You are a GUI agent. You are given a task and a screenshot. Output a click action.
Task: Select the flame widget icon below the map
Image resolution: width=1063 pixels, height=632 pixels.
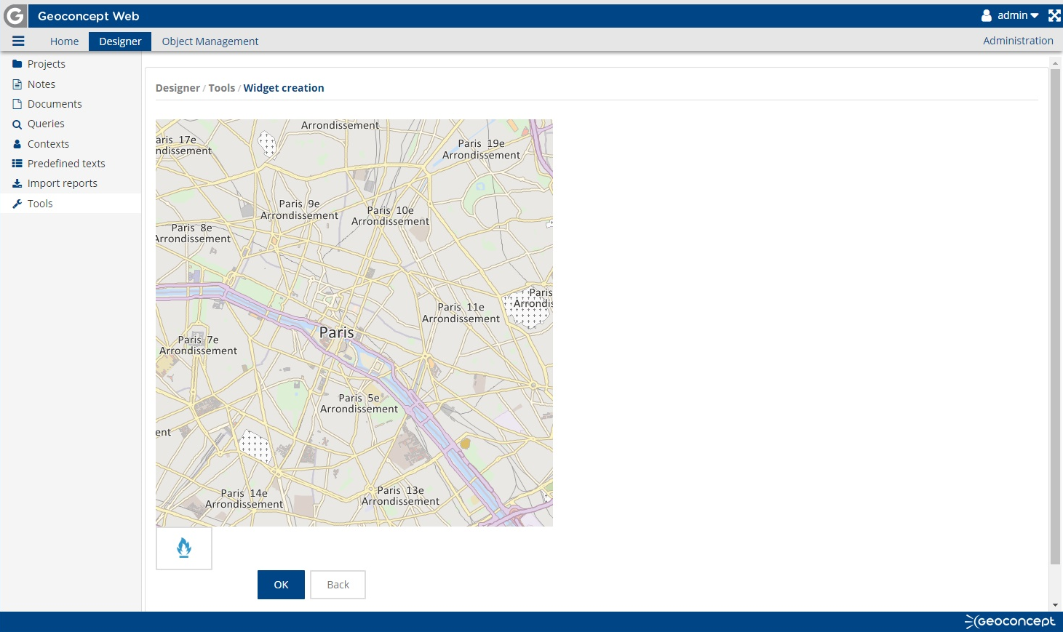click(x=184, y=548)
